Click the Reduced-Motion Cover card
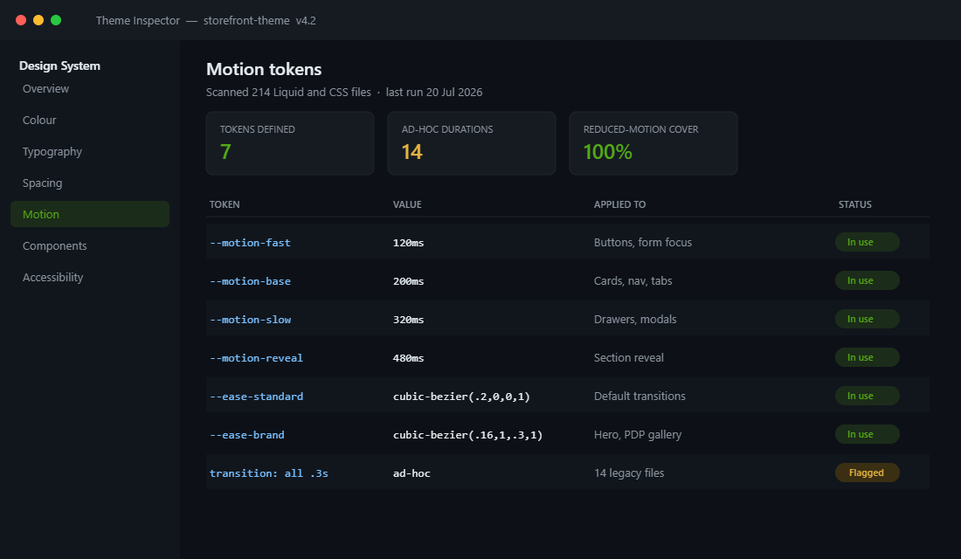The image size is (961, 559). pos(653,143)
